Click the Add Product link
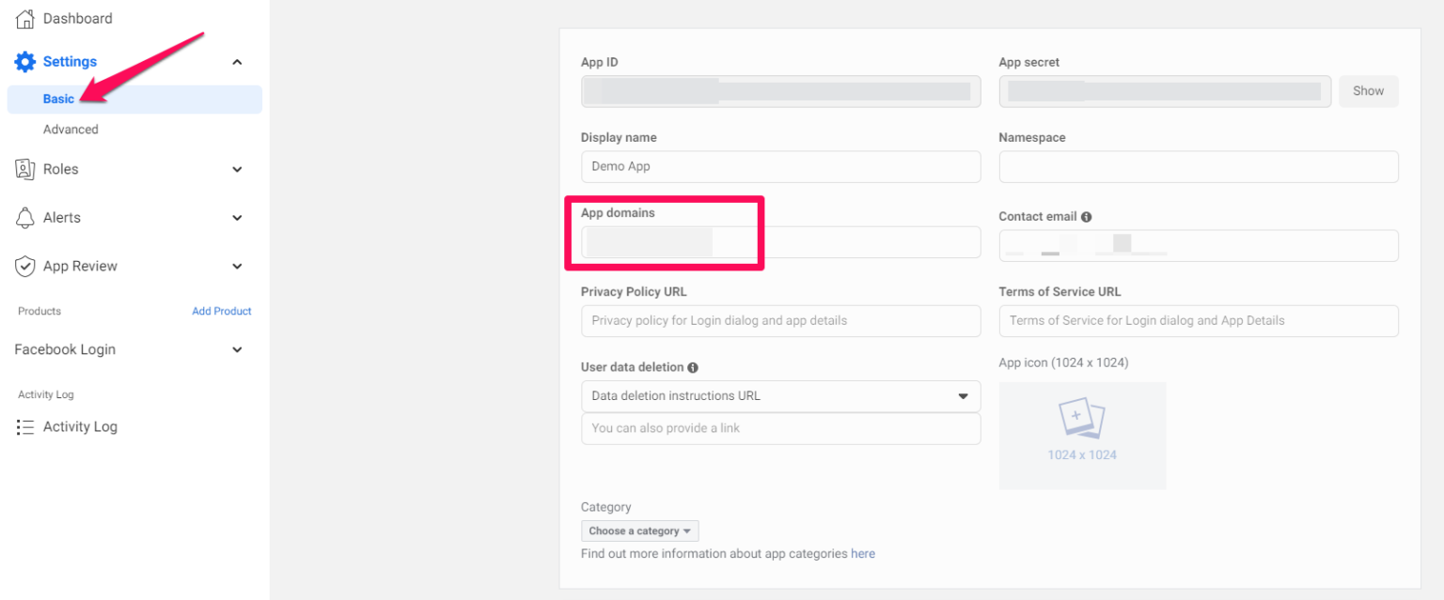 point(222,311)
